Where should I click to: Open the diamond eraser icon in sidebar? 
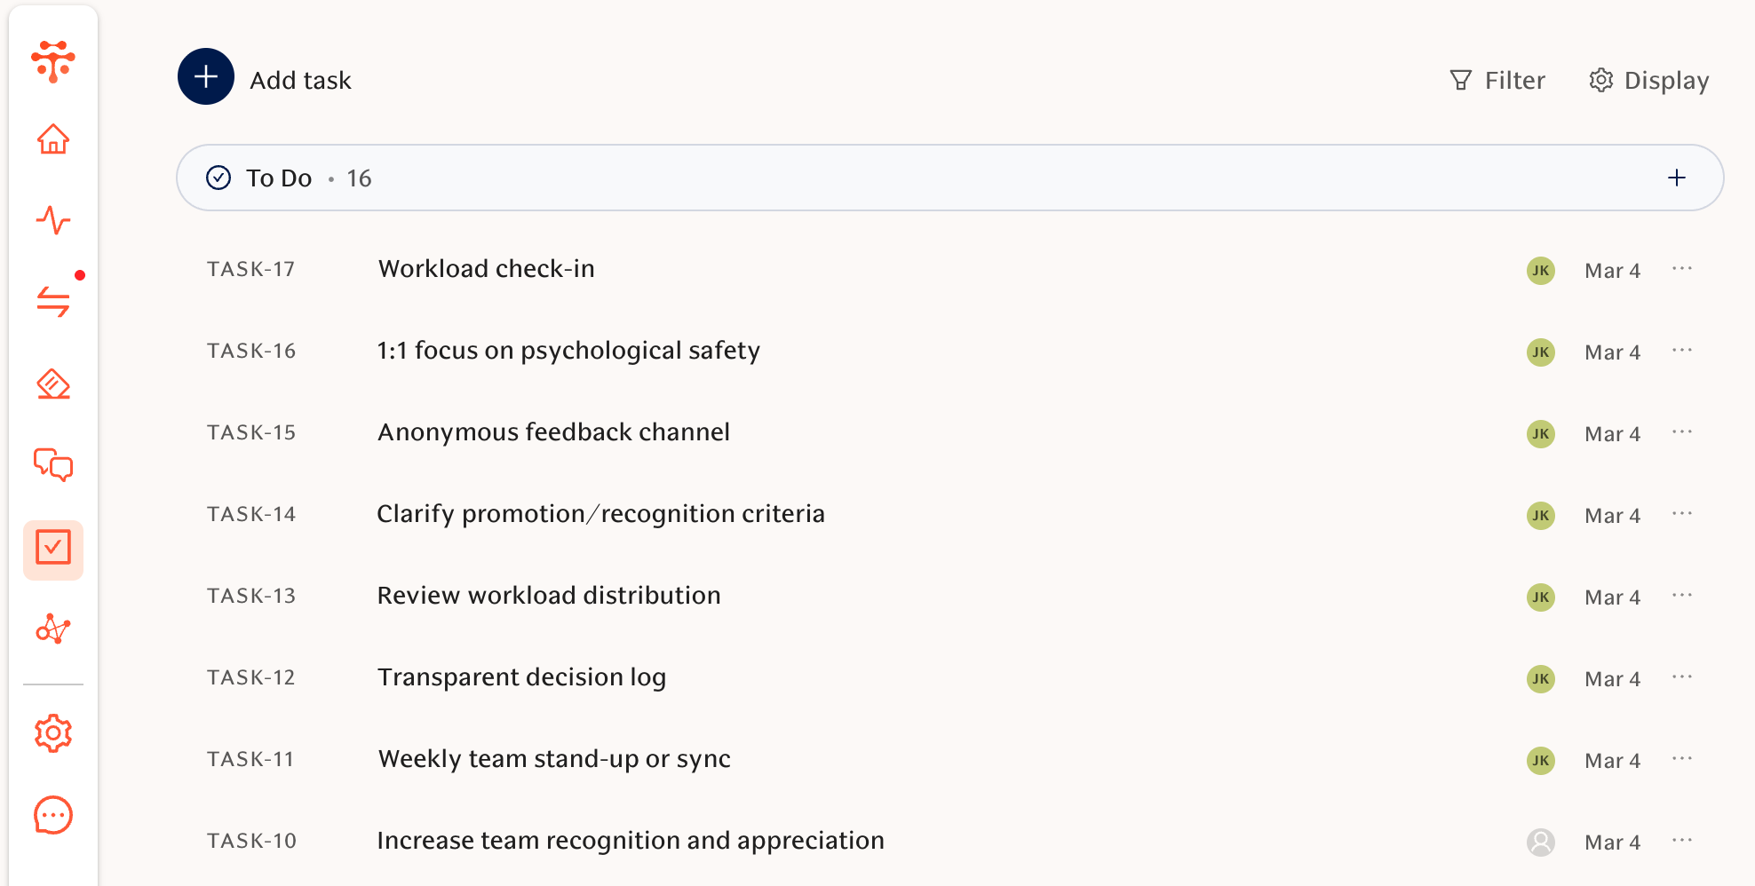tap(53, 384)
